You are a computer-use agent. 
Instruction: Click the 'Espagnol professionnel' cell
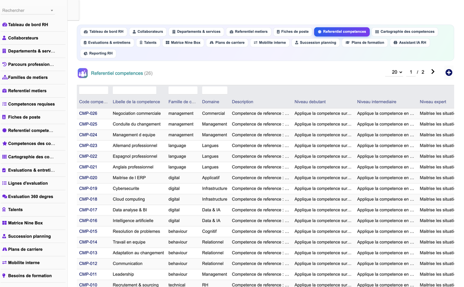click(x=135, y=156)
